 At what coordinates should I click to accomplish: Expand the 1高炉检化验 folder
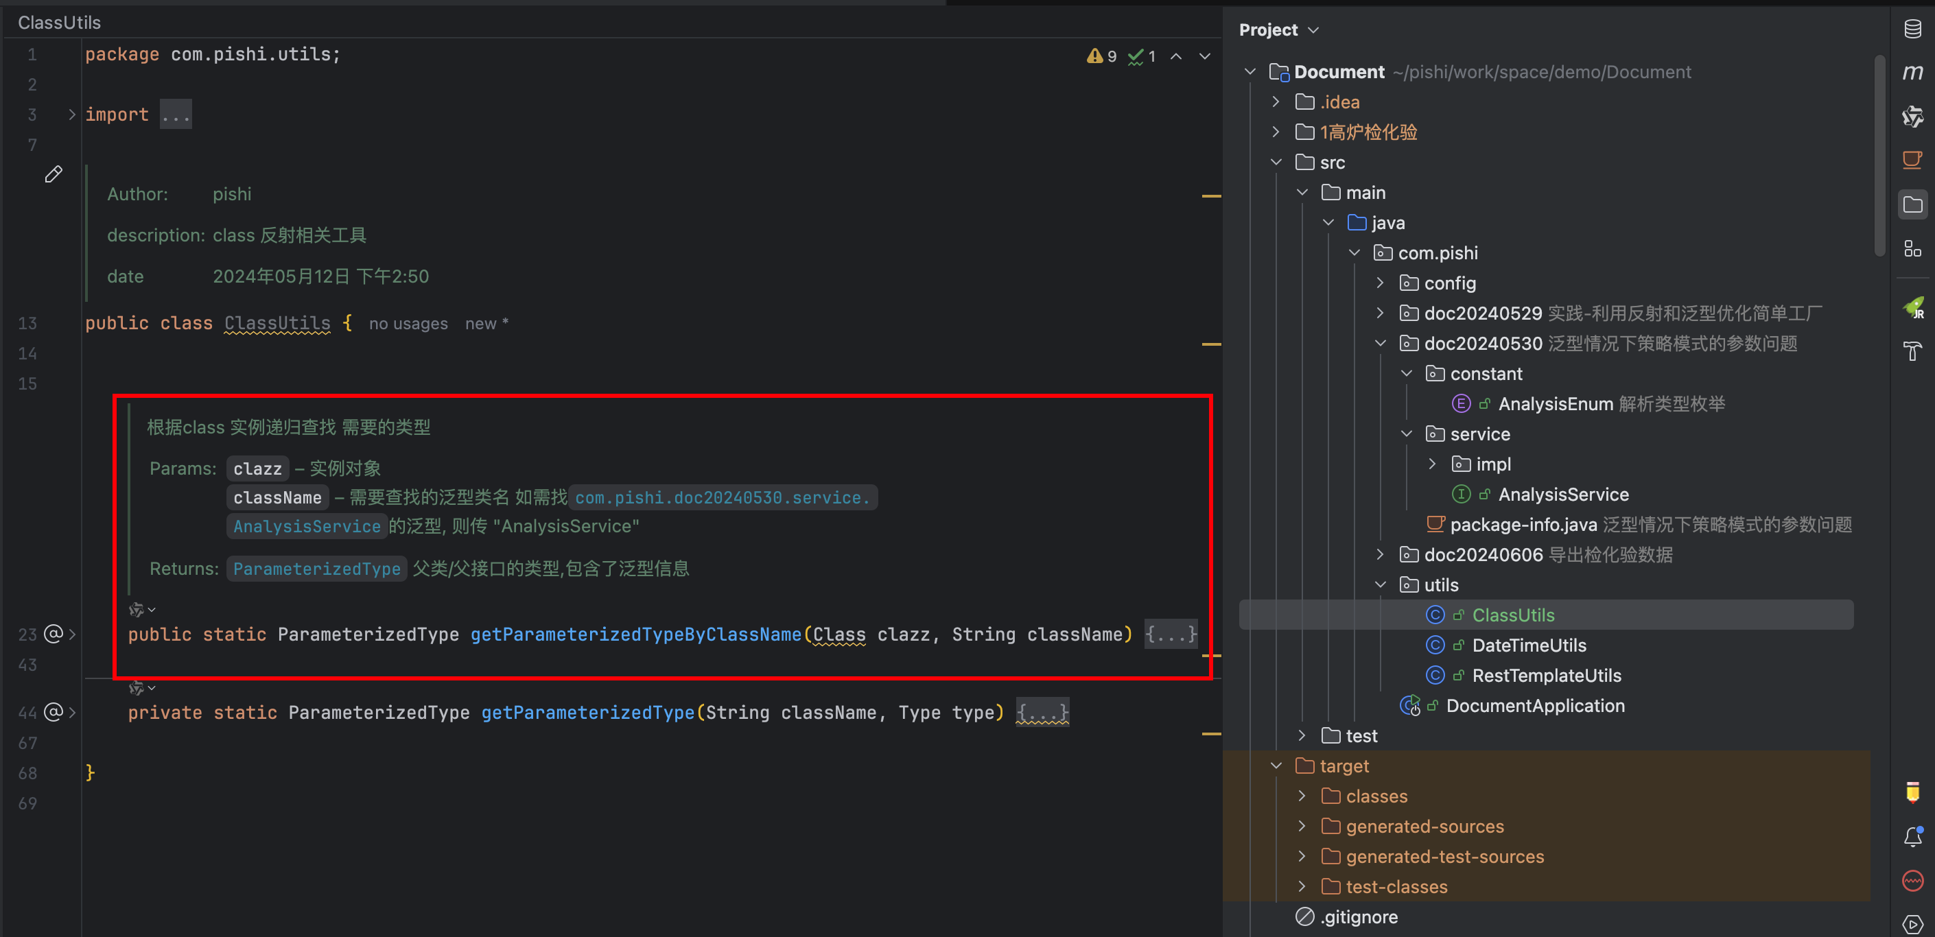pyautogui.click(x=1276, y=132)
